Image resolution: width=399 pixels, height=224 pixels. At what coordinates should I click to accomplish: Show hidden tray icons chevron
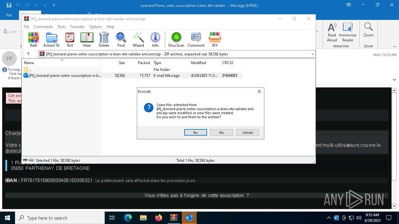329,218
